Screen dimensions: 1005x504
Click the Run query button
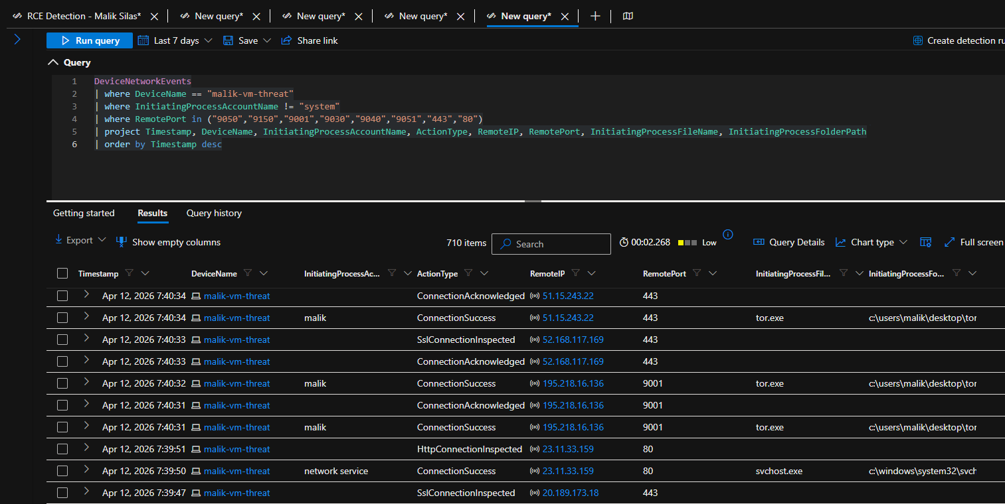pyautogui.click(x=89, y=40)
